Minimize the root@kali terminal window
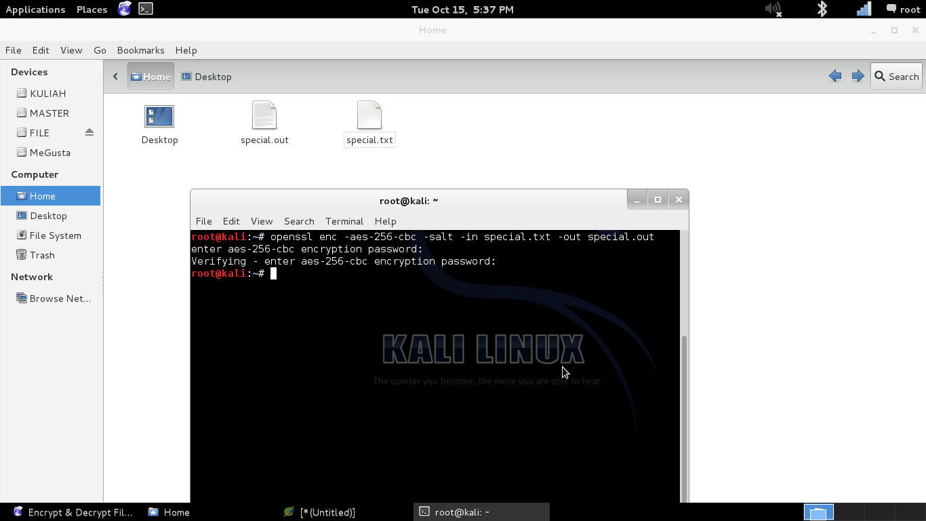The height and width of the screenshot is (521, 926). click(637, 199)
